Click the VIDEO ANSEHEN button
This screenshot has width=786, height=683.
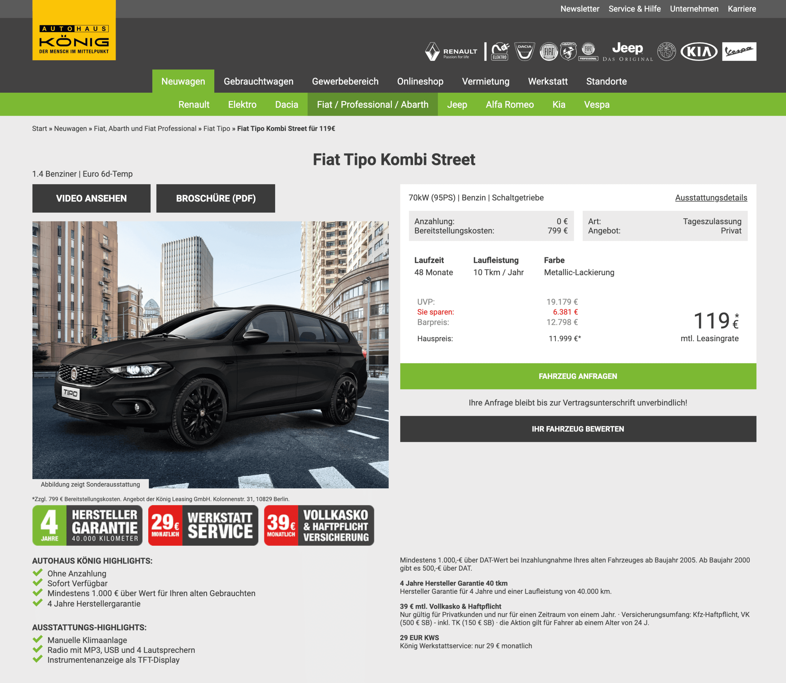(91, 199)
